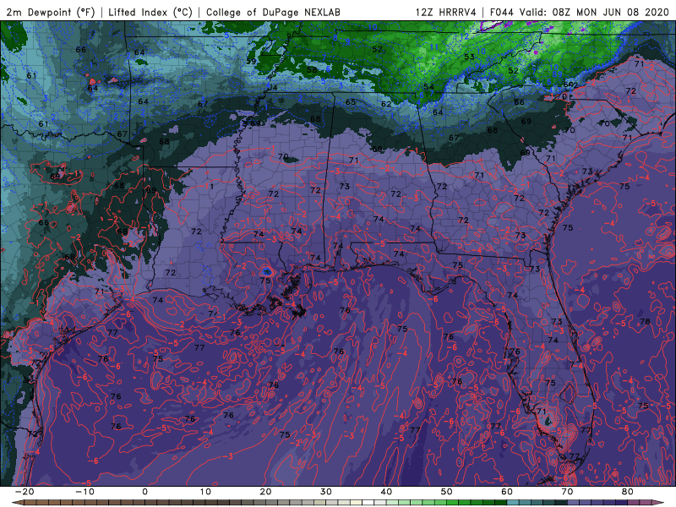Click the "2m Dewpoint (°F)" title text

point(51,12)
